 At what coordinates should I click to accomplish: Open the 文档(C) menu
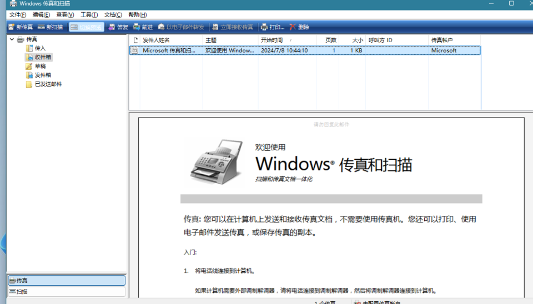113,14
